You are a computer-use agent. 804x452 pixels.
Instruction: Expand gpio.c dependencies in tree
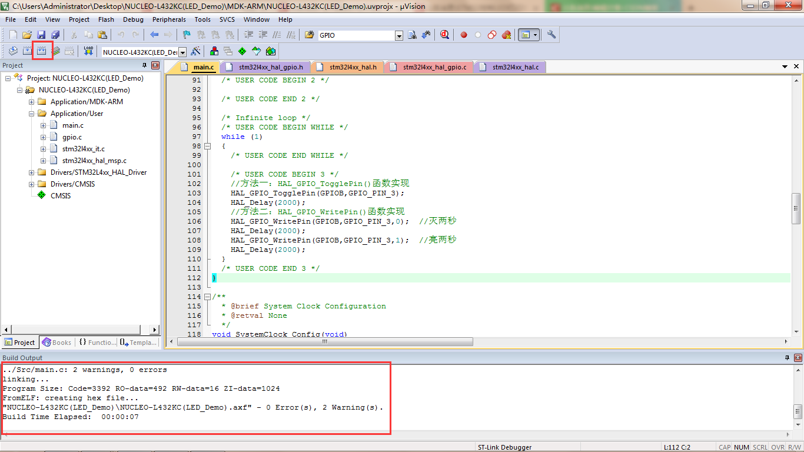click(44, 137)
